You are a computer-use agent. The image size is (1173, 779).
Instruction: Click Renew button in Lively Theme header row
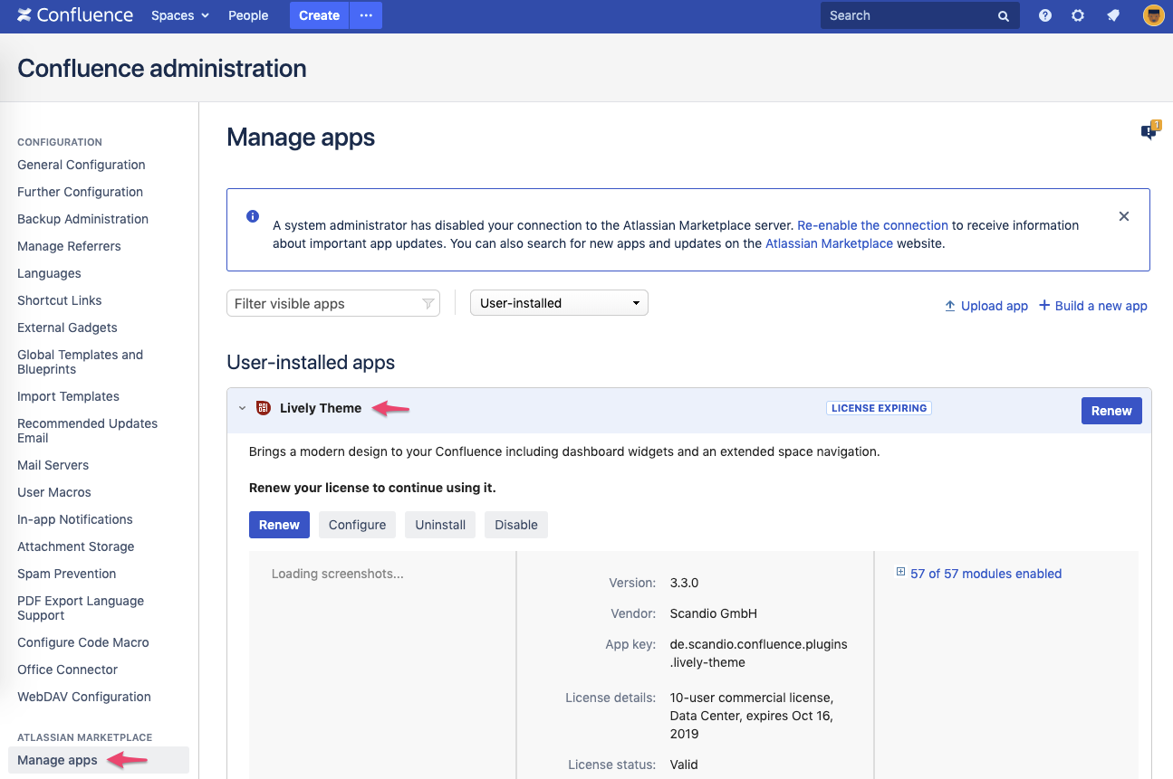pyautogui.click(x=1111, y=411)
